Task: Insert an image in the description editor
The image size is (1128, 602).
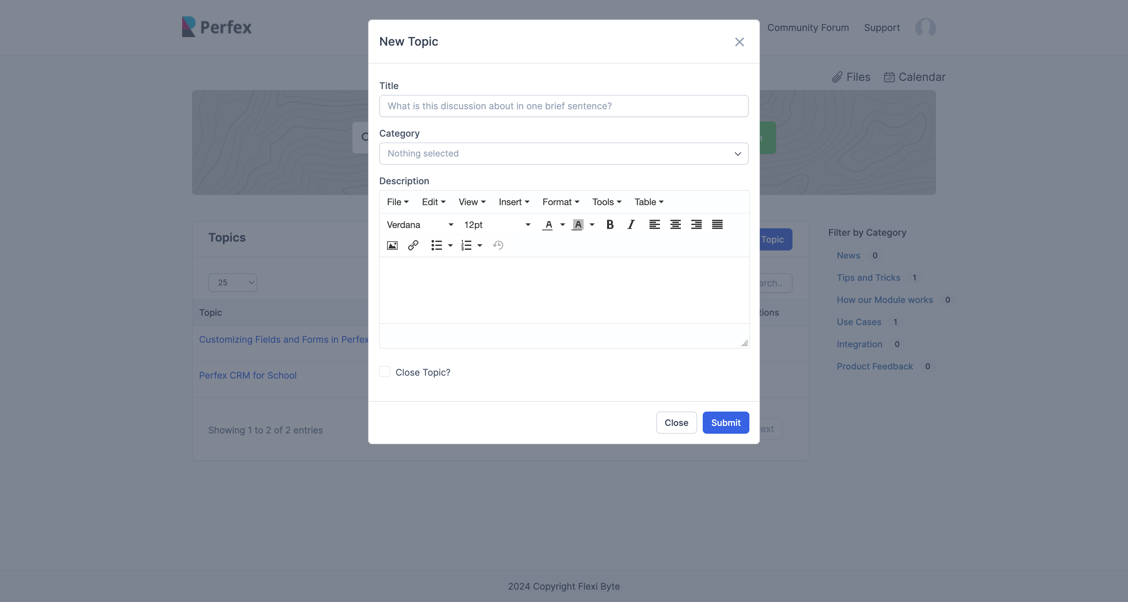Action: [392, 246]
